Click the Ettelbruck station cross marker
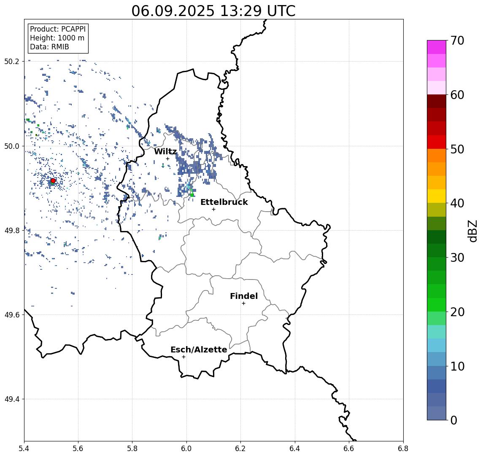 [x=213, y=210]
